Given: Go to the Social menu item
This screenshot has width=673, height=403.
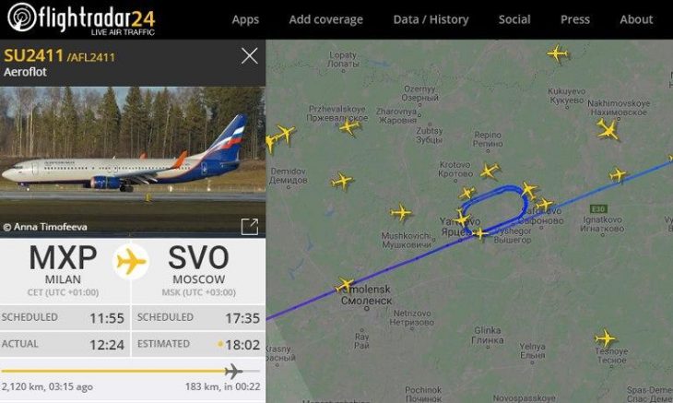Looking at the screenshot, I should click(514, 19).
